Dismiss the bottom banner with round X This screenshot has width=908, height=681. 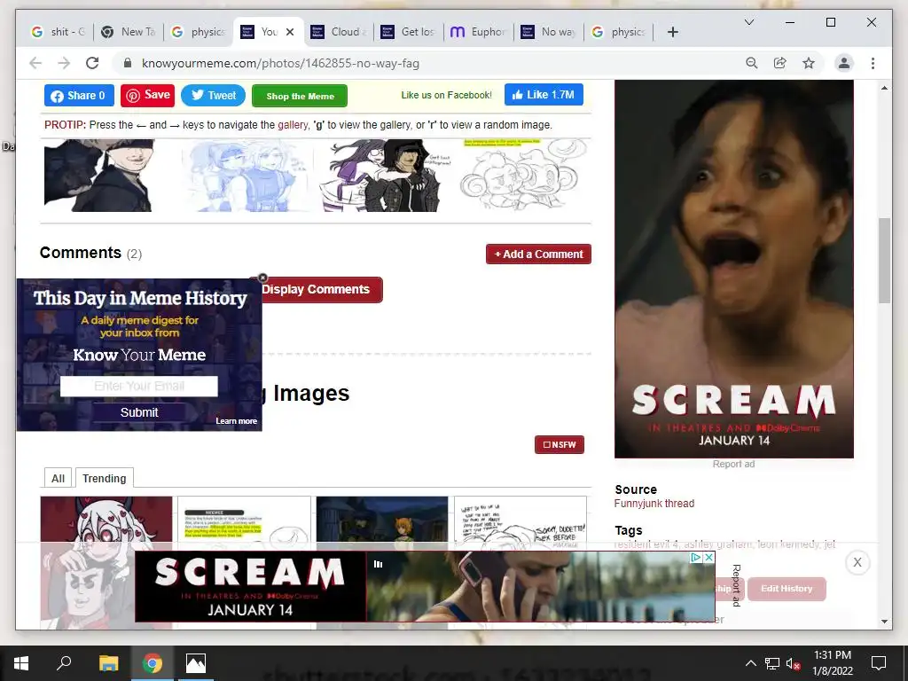click(x=857, y=562)
